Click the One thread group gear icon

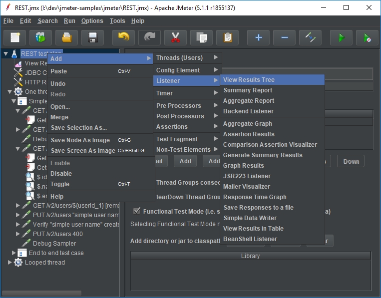click(x=18, y=91)
